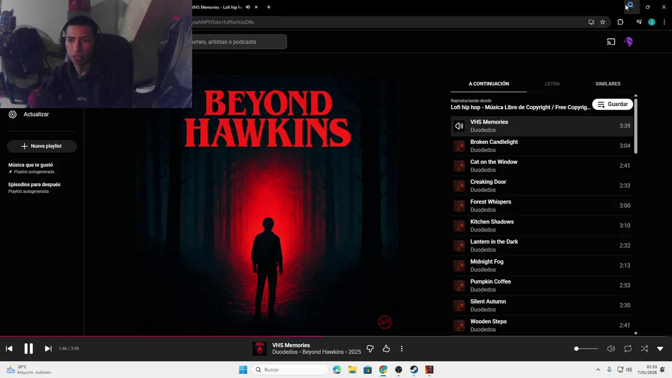Cast to a device from YouTube Music

tap(611, 41)
